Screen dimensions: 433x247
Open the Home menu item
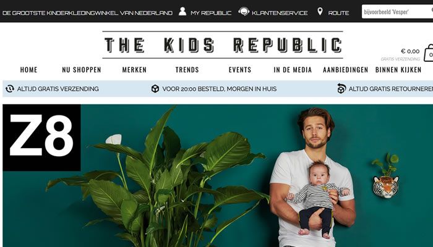(x=28, y=70)
